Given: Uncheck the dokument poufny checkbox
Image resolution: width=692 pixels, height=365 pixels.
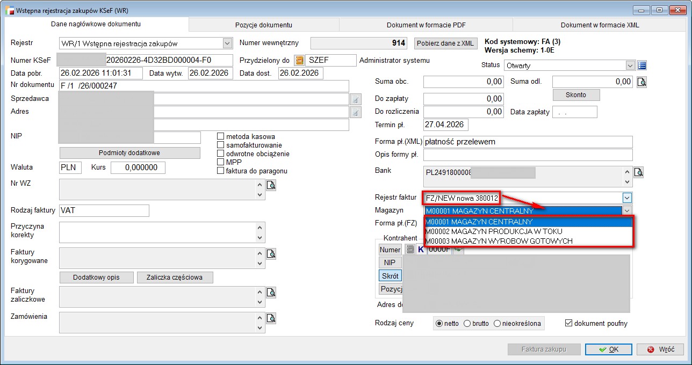Looking at the screenshot, I should [x=569, y=323].
